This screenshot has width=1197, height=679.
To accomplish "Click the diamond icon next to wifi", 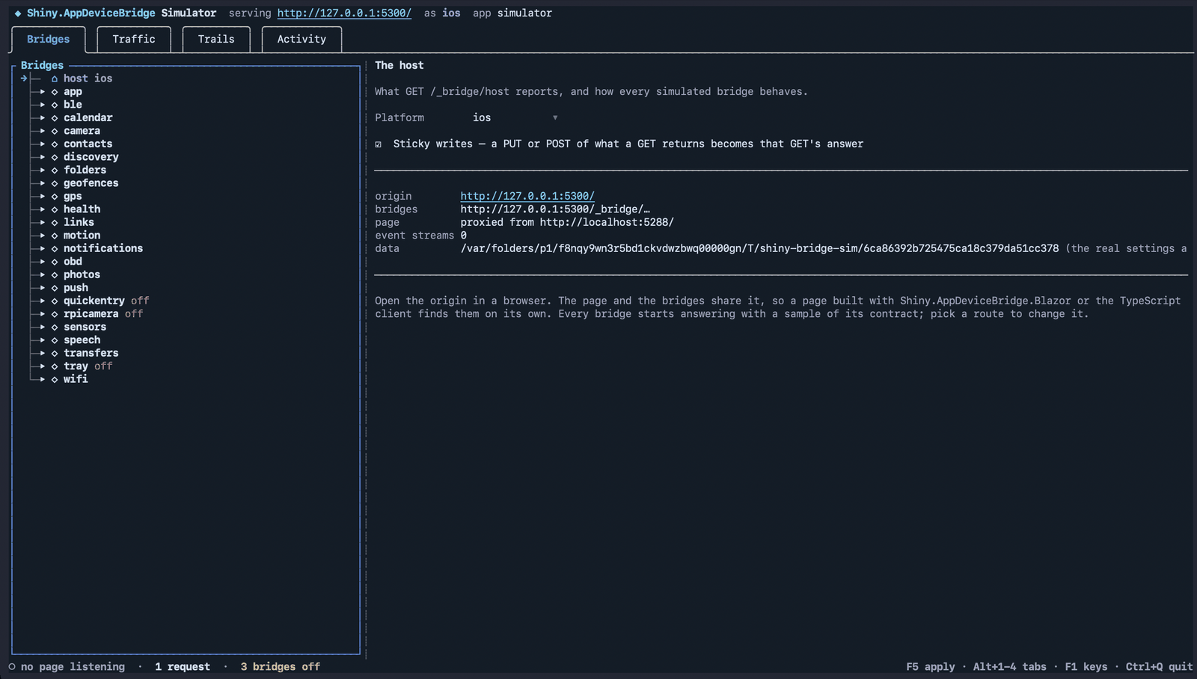I will click(x=55, y=379).
